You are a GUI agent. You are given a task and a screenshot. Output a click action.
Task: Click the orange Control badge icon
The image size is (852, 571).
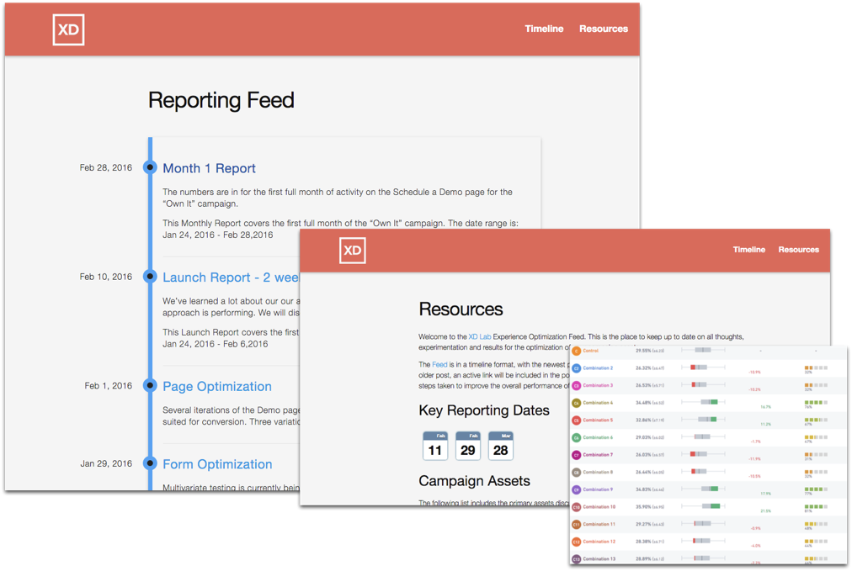pos(577,351)
